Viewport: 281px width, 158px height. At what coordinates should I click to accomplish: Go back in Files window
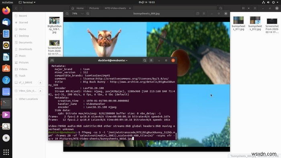(16, 8)
